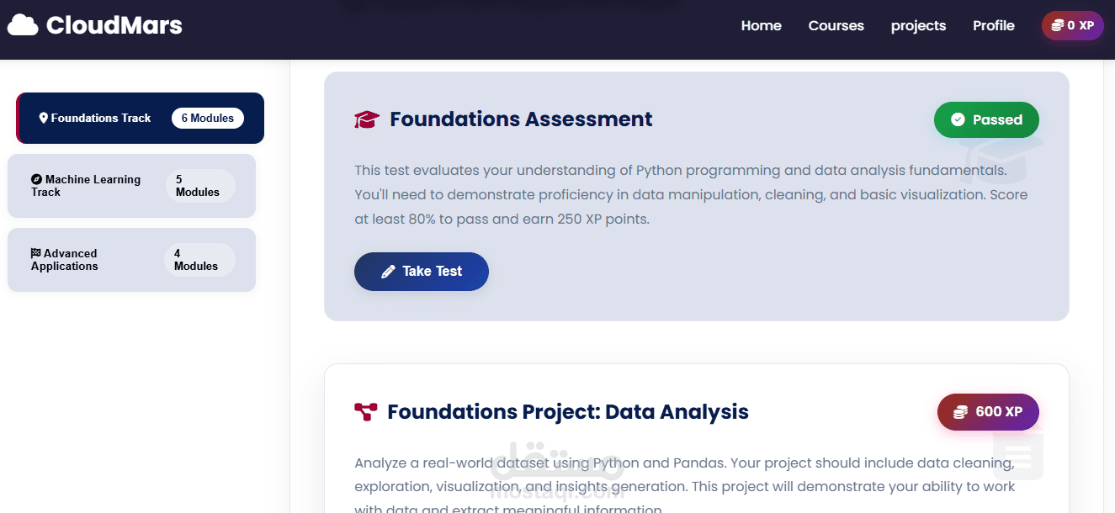This screenshot has height=513, width=1115.
Task: Click the coins icon beside 0 XP
Action: point(1058,26)
